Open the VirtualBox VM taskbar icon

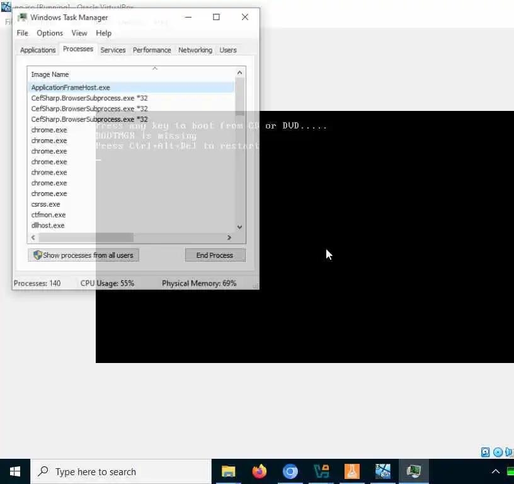coord(383,471)
